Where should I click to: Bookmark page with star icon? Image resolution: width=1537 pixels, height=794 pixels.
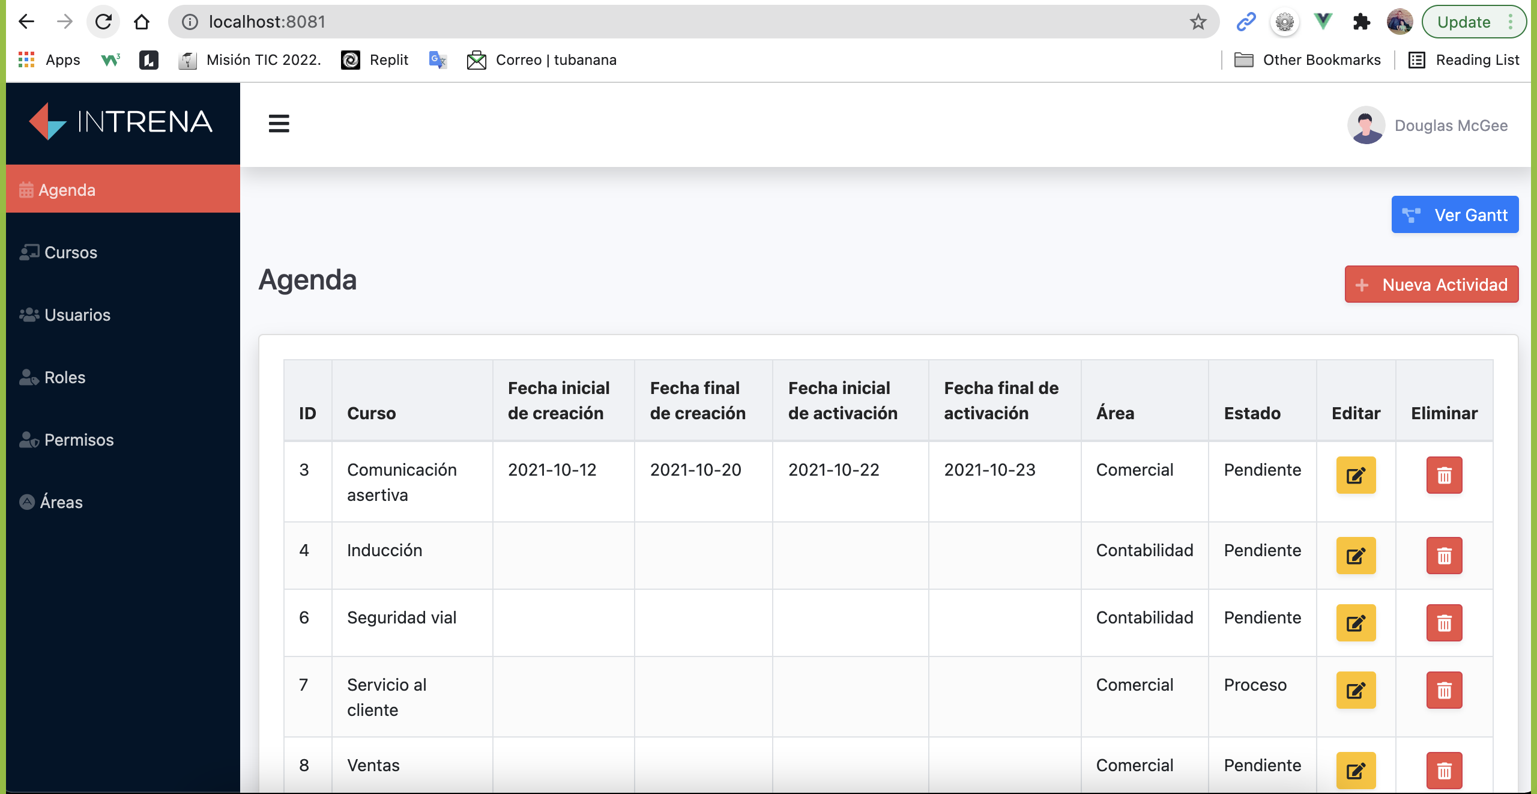click(x=1198, y=22)
